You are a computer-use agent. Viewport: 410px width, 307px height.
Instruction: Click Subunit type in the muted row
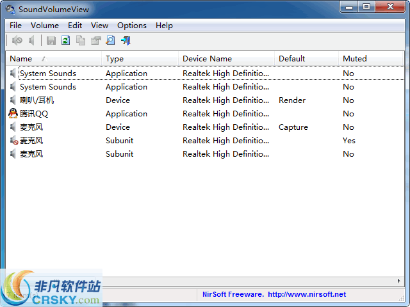pyautogui.click(x=120, y=141)
